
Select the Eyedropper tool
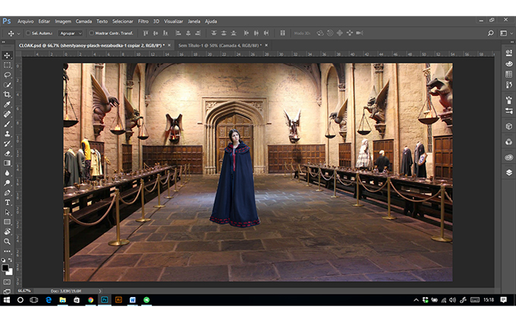tap(7, 105)
